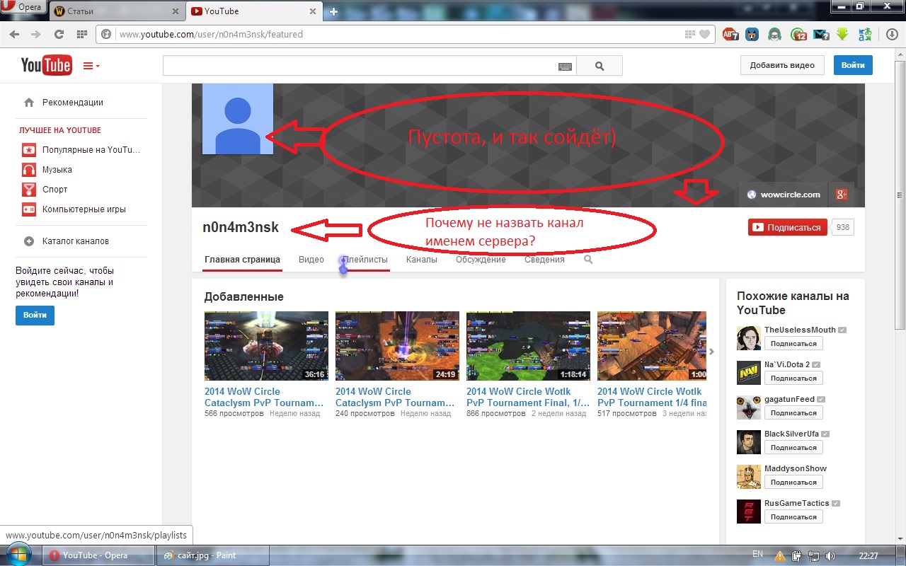
Task: Reload the page with the refresh icon
Action: [x=59, y=34]
